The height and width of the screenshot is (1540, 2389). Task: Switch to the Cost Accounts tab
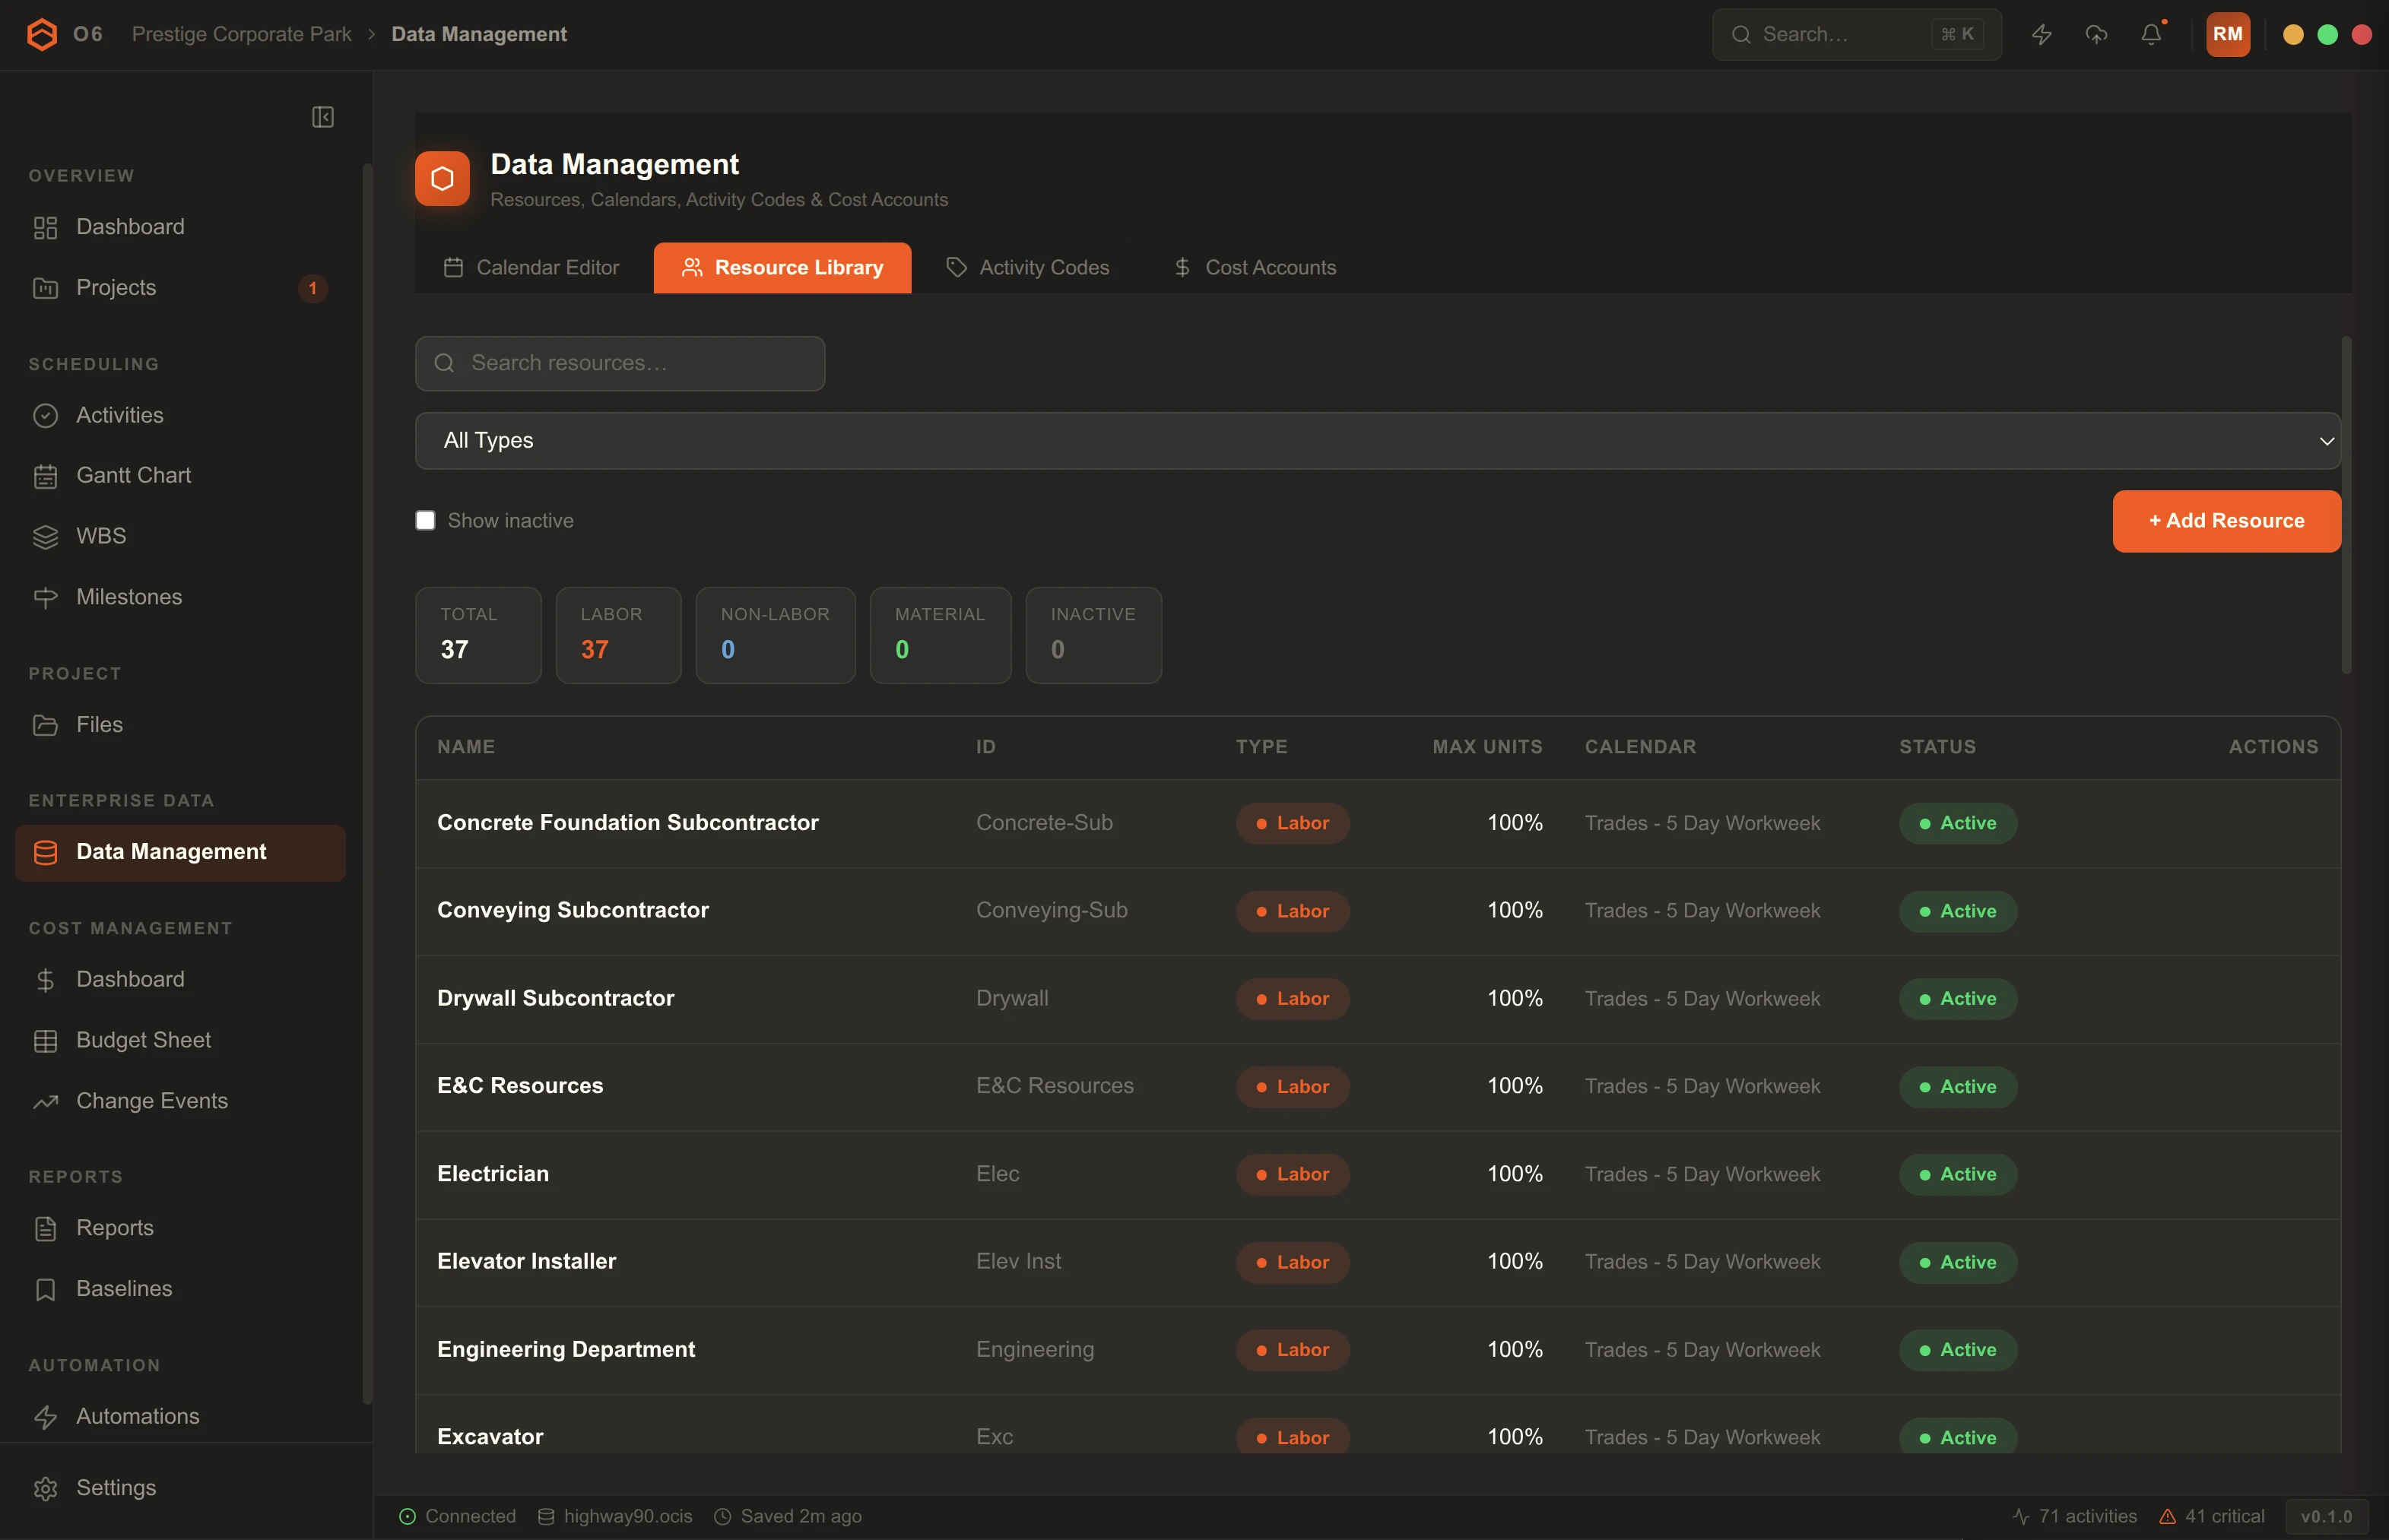click(x=1254, y=268)
